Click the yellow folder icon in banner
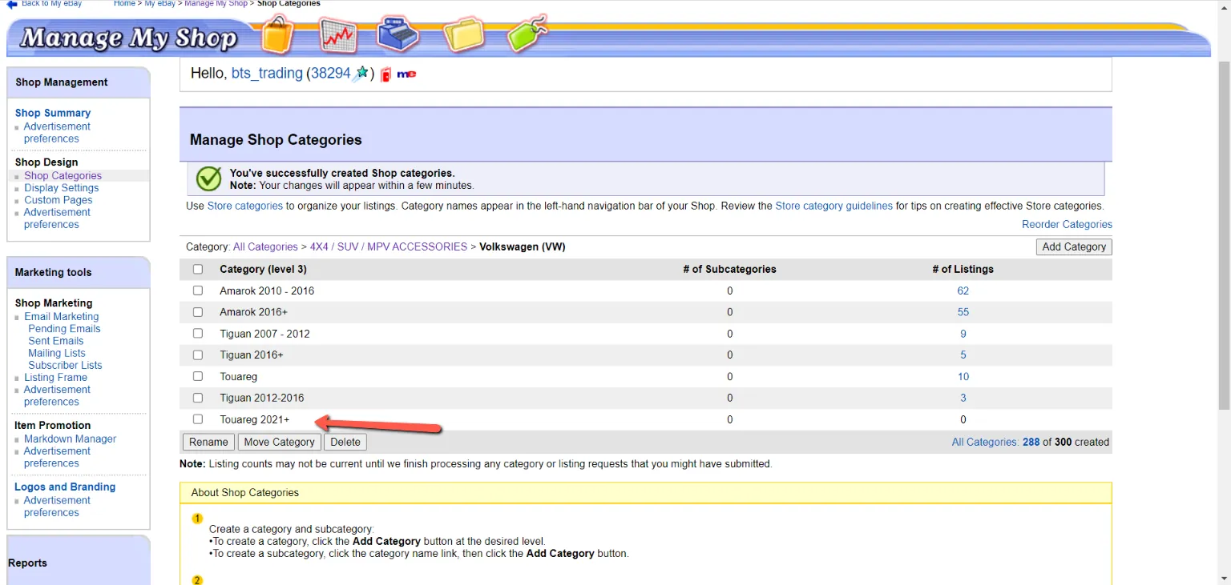The height and width of the screenshot is (585, 1231). (464, 34)
